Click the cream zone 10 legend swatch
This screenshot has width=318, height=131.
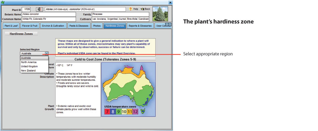click(x=124, y=112)
